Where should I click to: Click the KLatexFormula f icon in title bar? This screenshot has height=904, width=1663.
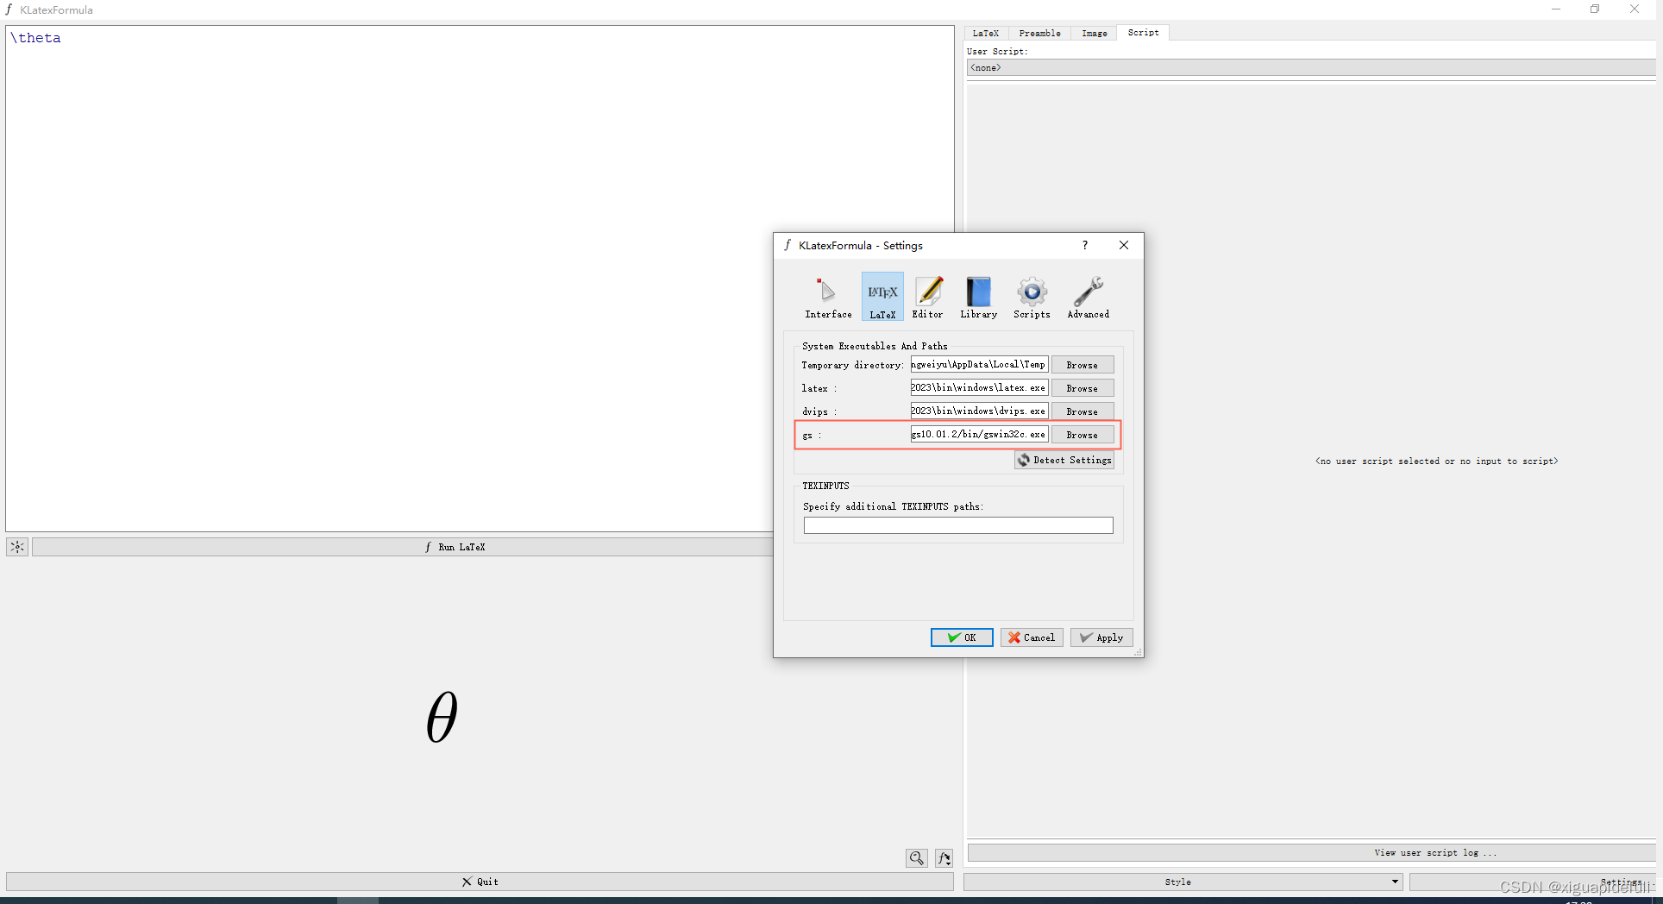9,9
